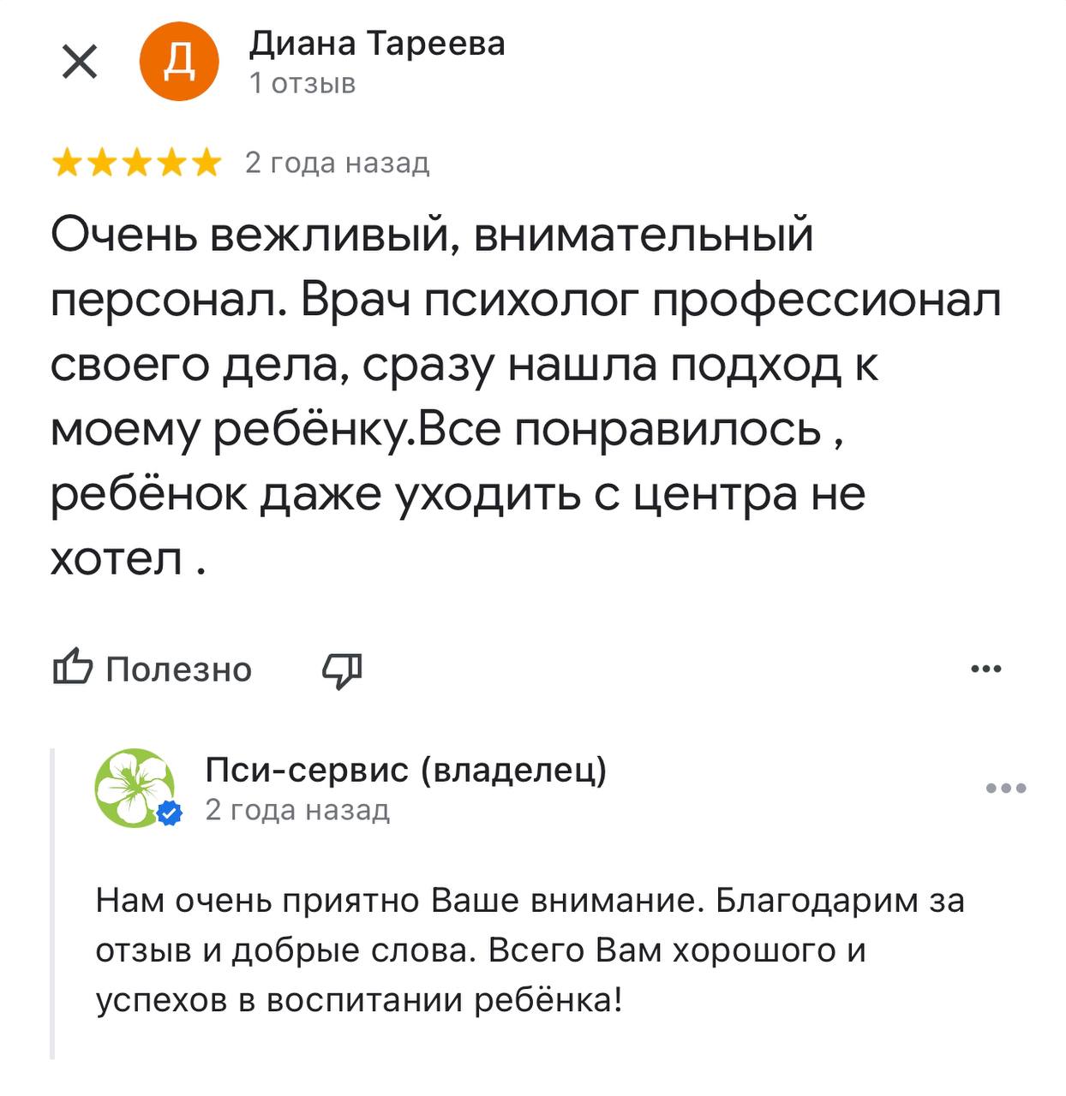Click the first star in the rating
Screen dimensions: 1066x1096
point(68,159)
